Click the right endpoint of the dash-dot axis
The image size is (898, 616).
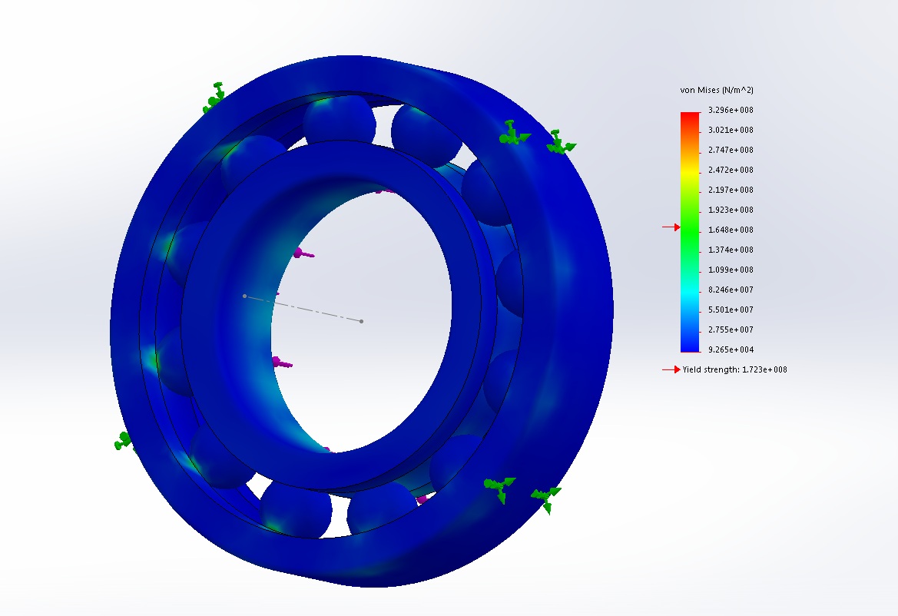(x=362, y=321)
